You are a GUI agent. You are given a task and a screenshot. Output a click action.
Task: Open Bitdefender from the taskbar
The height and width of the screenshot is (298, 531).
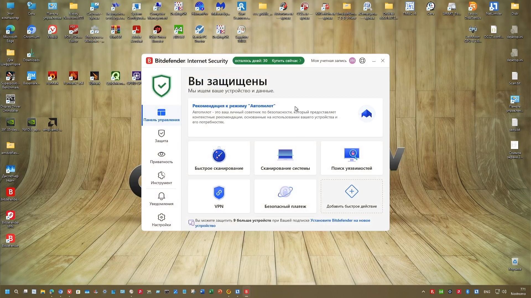pos(246,292)
